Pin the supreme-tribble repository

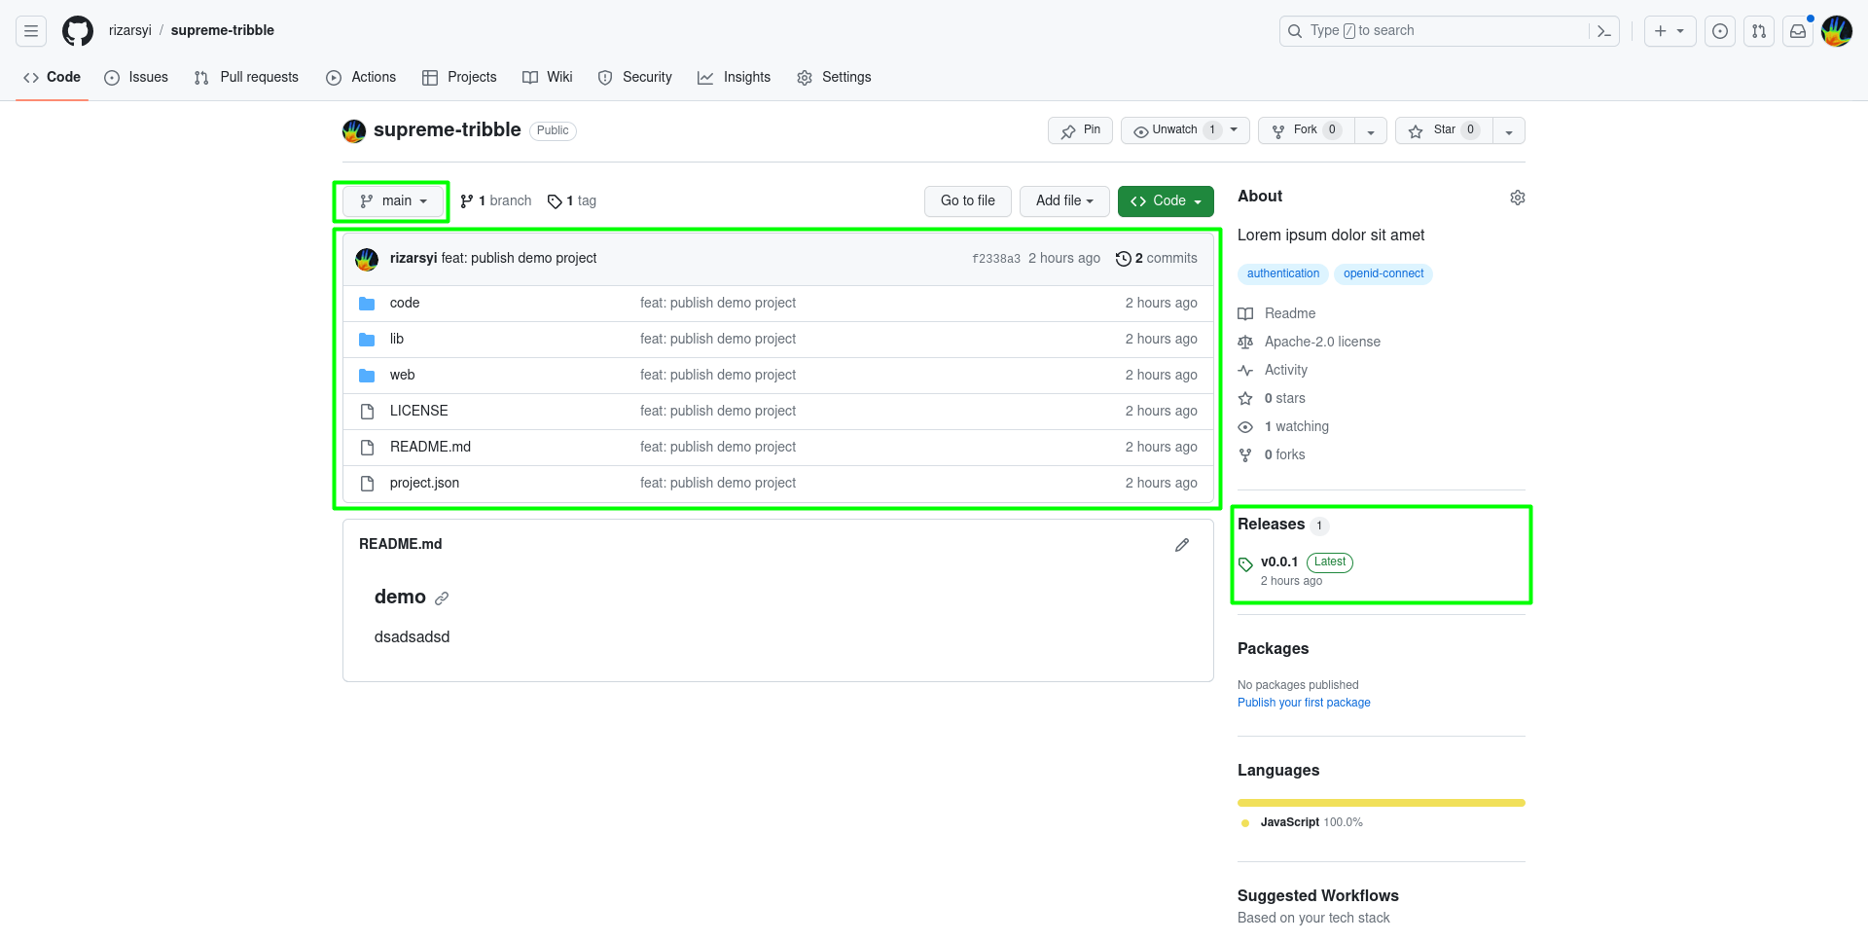pyautogui.click(x=1080, y=130)
